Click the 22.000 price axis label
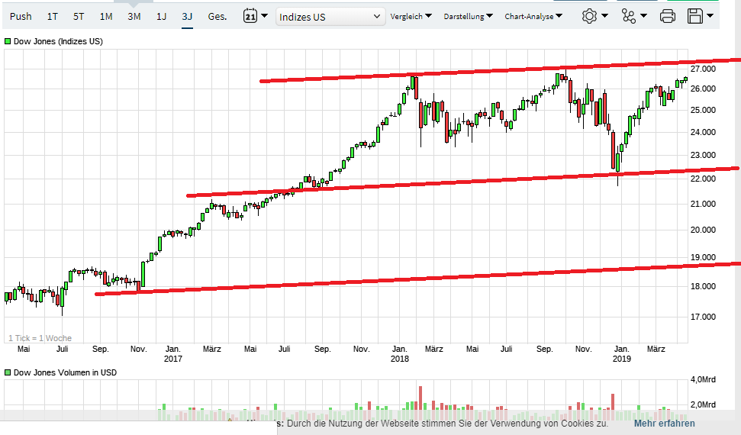 tap(703, 179)
